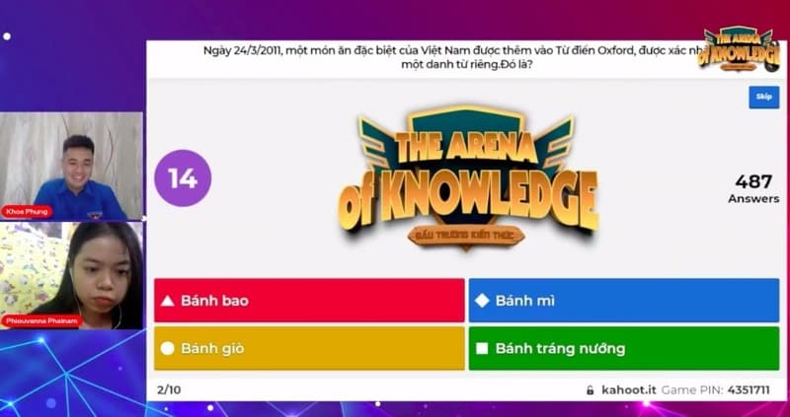This screenshot has height=417, width=790.
Task: Click the Khoa Phung name label
Action: [27, 212]
